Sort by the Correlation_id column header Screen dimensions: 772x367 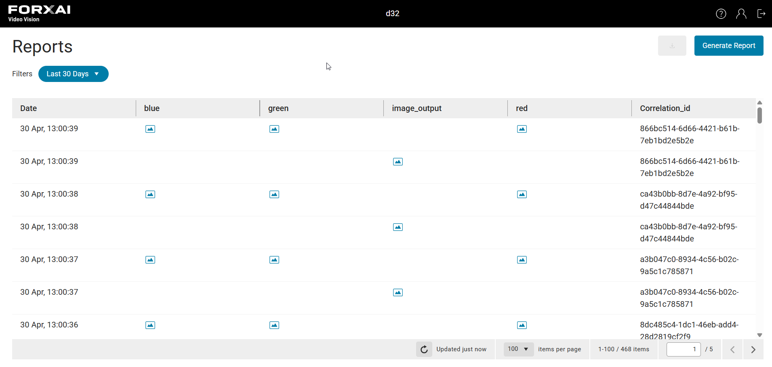pos(694,108)
